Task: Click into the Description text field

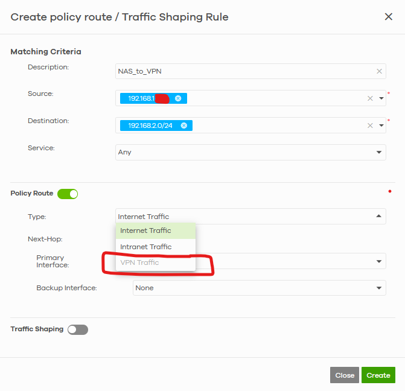Action: (245, 71)
